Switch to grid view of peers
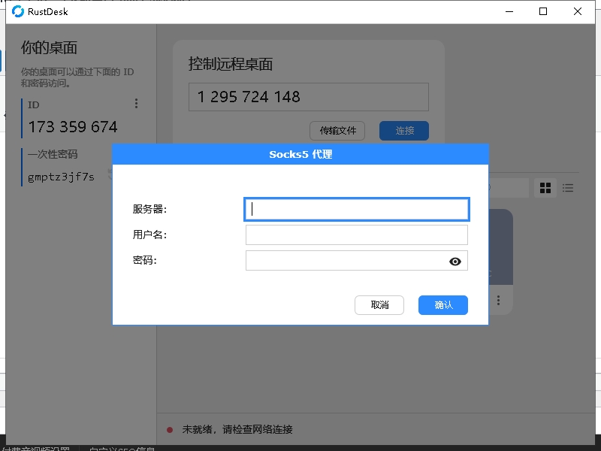Viewport: 601px width, 451px height. click(x=545, y=188)
